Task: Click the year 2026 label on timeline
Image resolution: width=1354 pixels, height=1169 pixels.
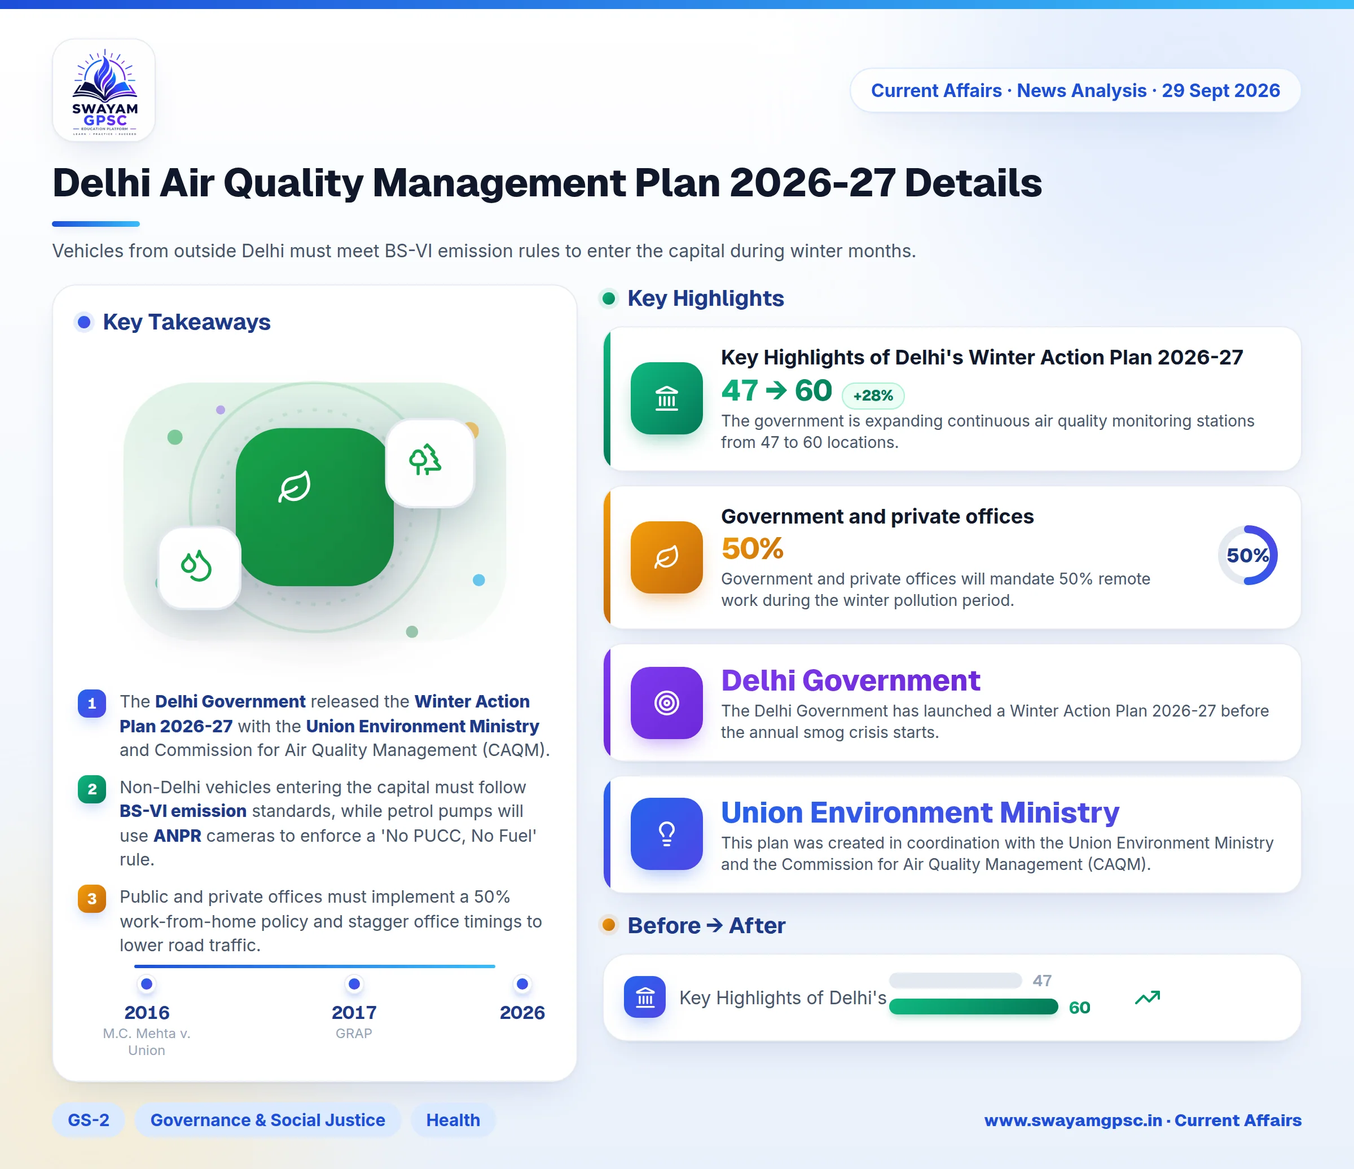Action: coord(522,1012)
